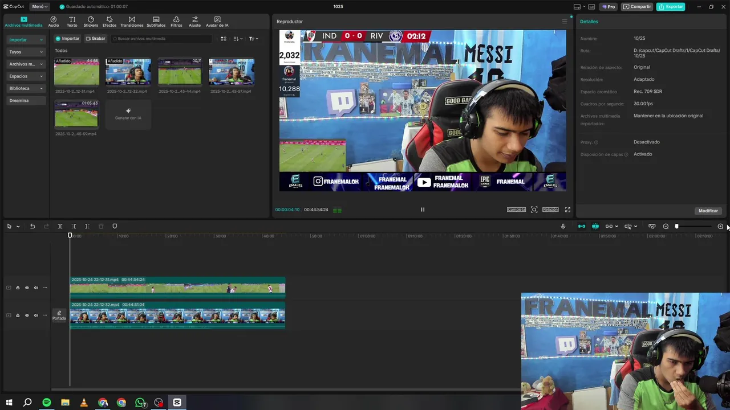
Task: Select the 45-59.mp4 clip thumbnail
Action: [76, 114]
